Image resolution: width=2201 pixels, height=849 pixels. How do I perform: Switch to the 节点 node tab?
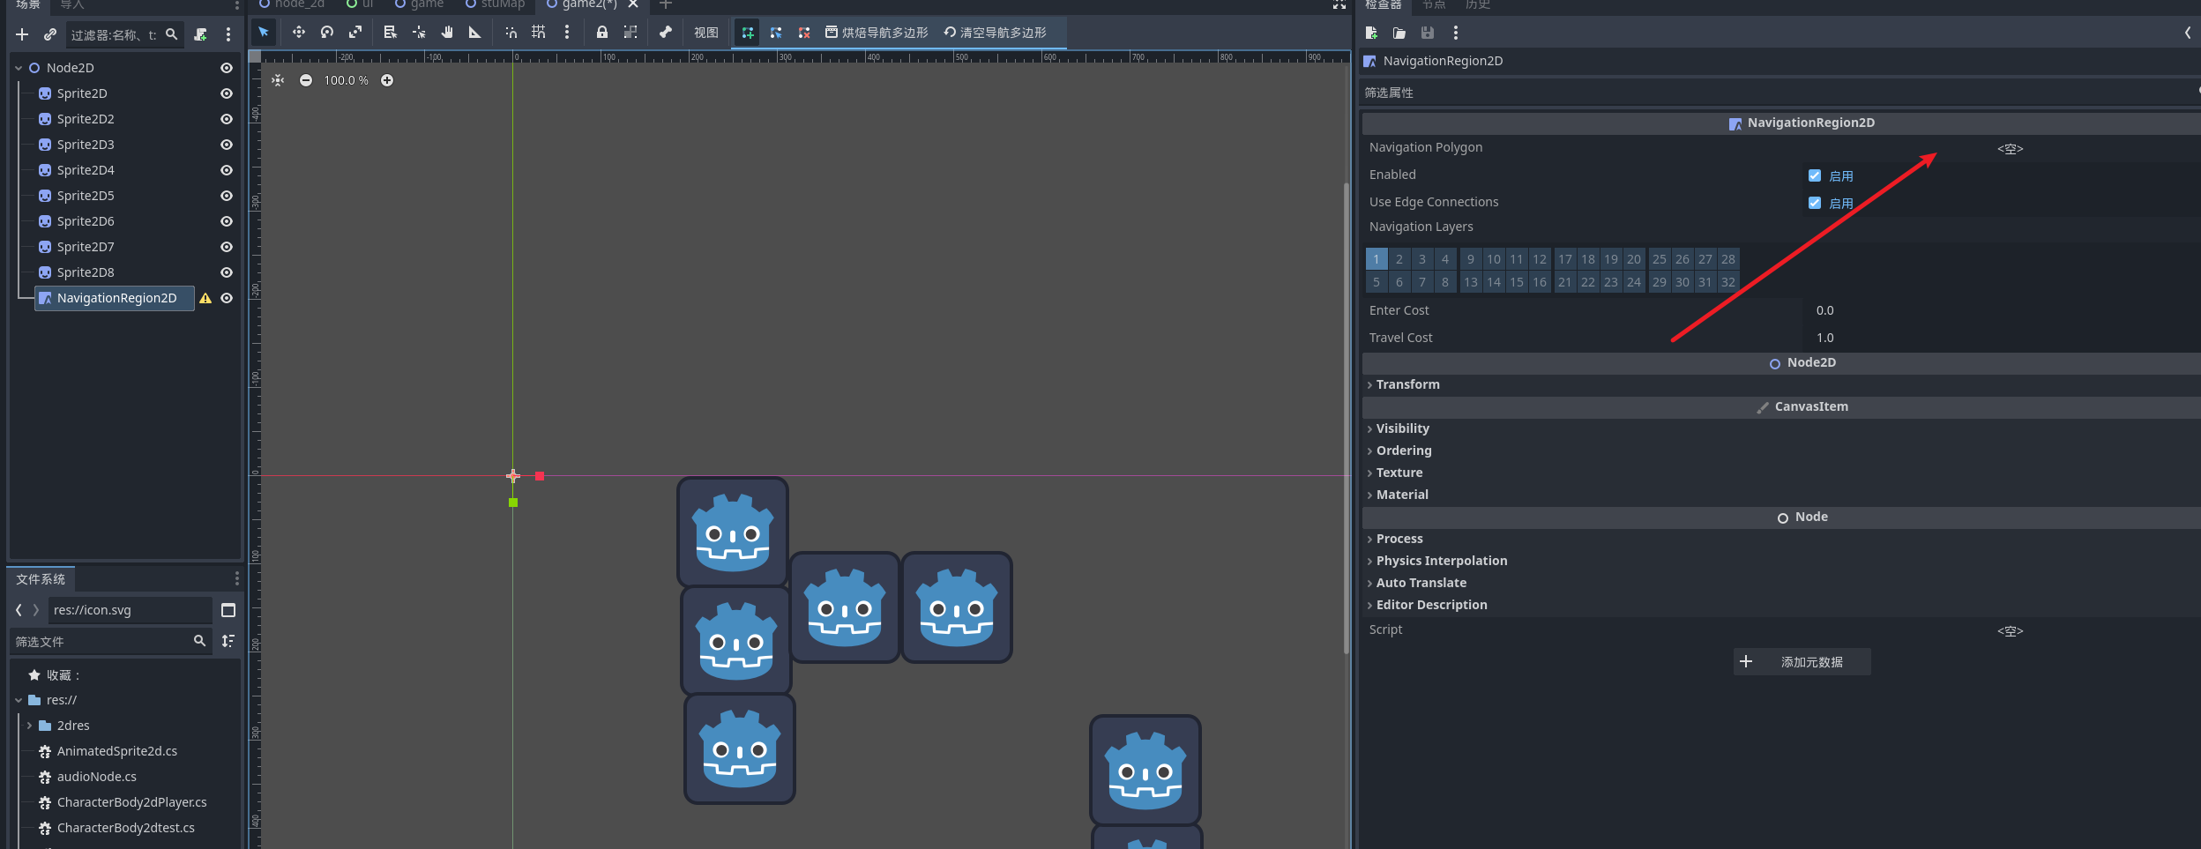pyautogui.click(x=1434, y=4)
